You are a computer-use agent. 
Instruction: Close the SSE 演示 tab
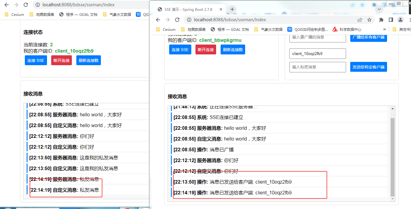[x=221, y=9]
